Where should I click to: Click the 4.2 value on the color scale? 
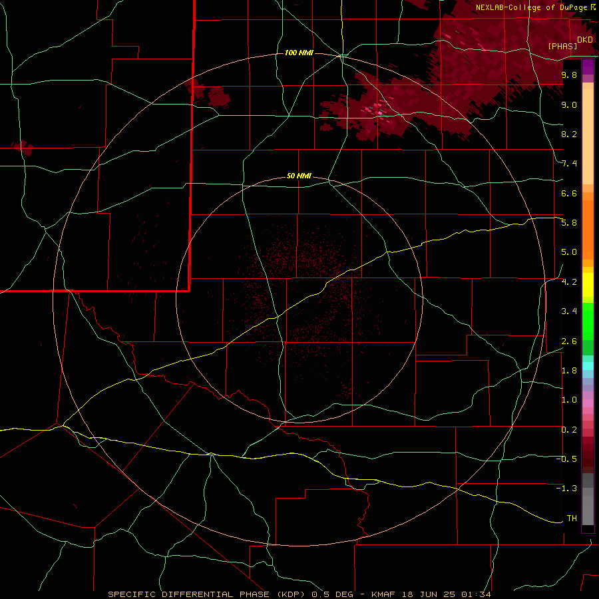pos(569,282)
